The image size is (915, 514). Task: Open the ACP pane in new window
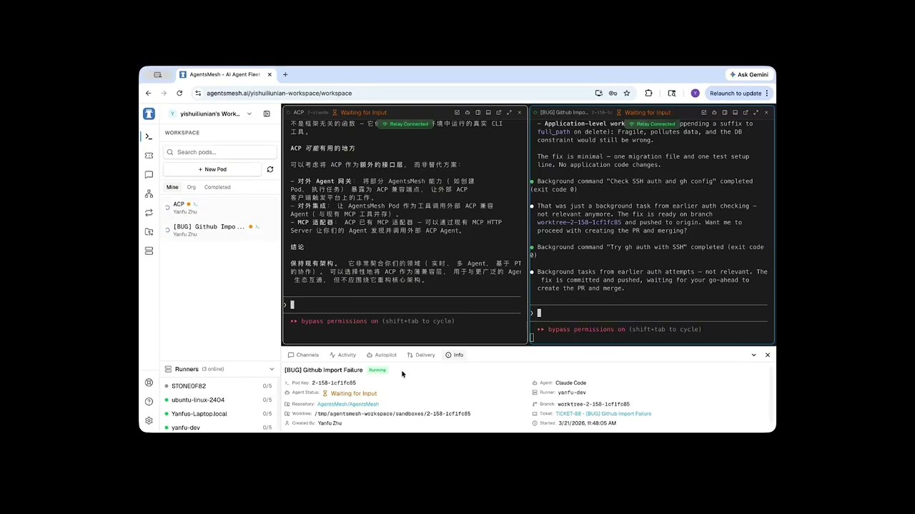[x=498, y=112]
